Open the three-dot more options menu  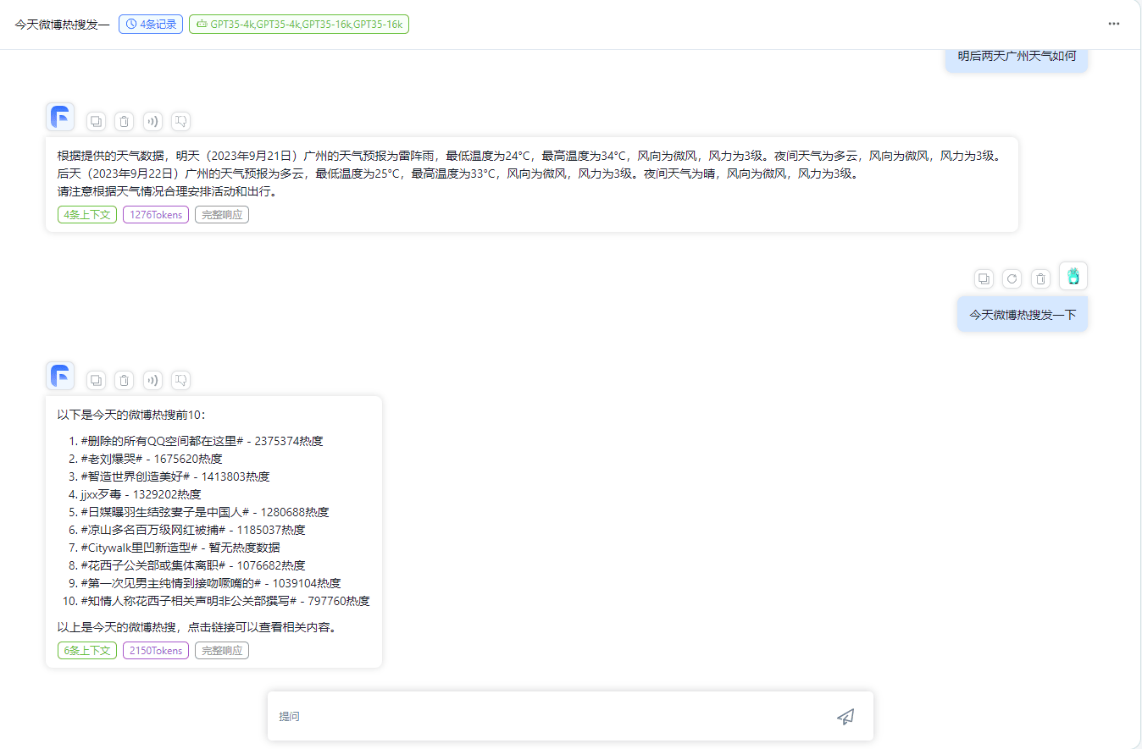(1114, 24)
